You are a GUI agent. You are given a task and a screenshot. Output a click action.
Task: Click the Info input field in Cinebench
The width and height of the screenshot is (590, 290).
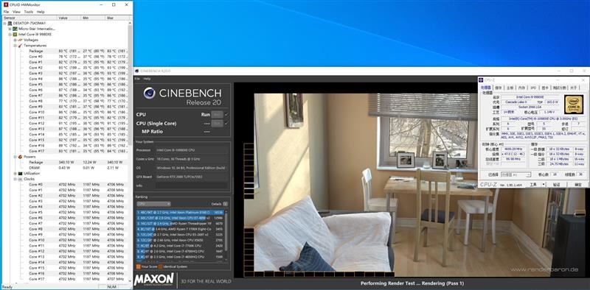point(192,185)
